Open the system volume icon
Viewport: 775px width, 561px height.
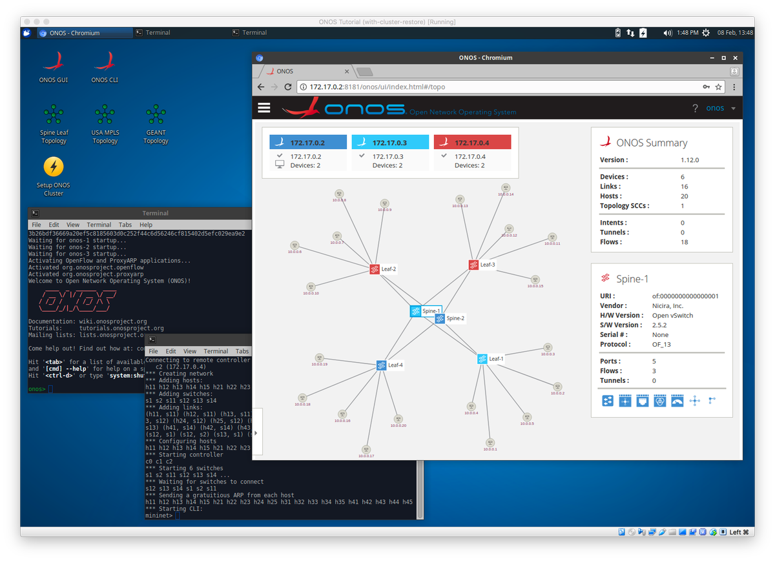click(667, 33)
